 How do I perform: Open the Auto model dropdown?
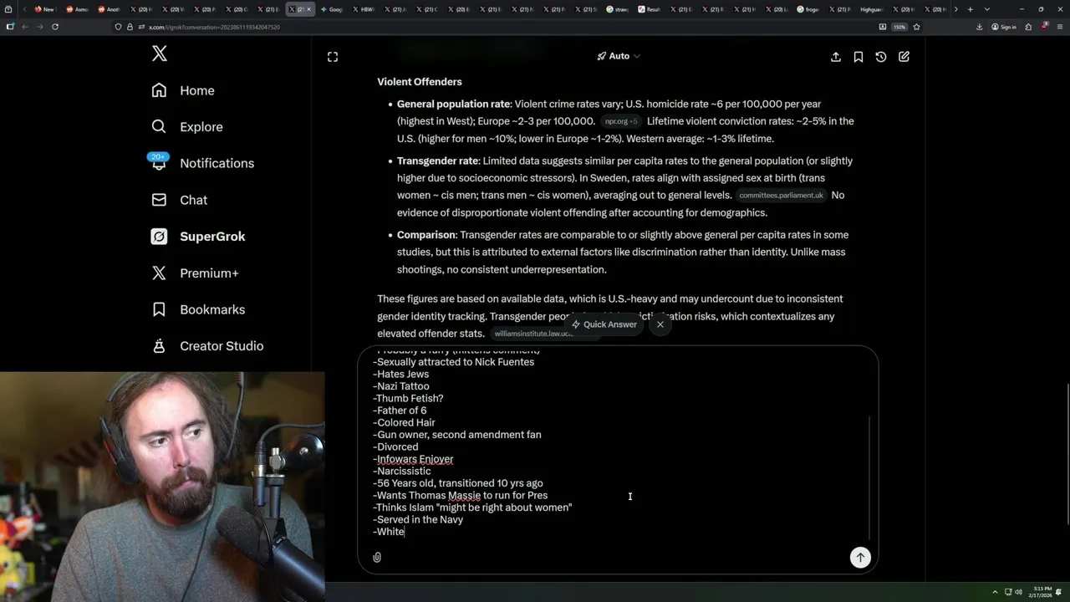[619, 56]
